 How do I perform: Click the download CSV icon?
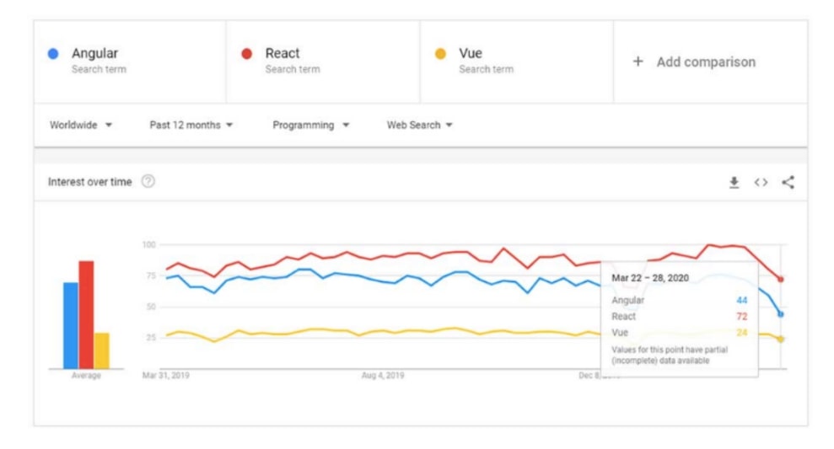[734, 182]
